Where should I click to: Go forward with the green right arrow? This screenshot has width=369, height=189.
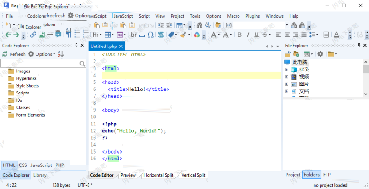pos(16,35)
